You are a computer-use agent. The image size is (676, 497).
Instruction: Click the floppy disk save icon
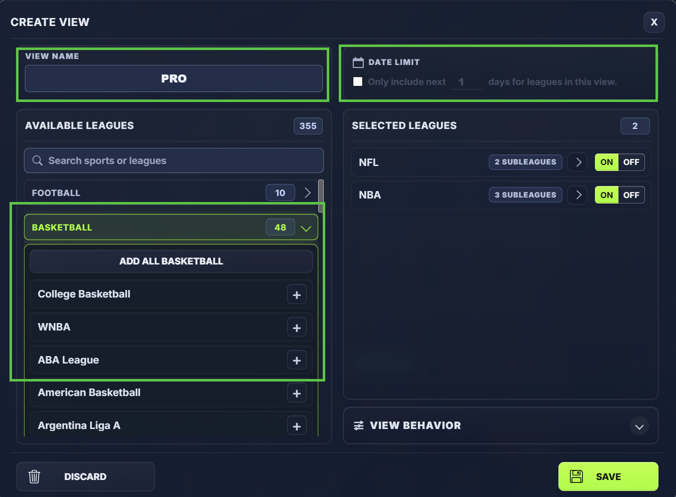tap(576, 476)
